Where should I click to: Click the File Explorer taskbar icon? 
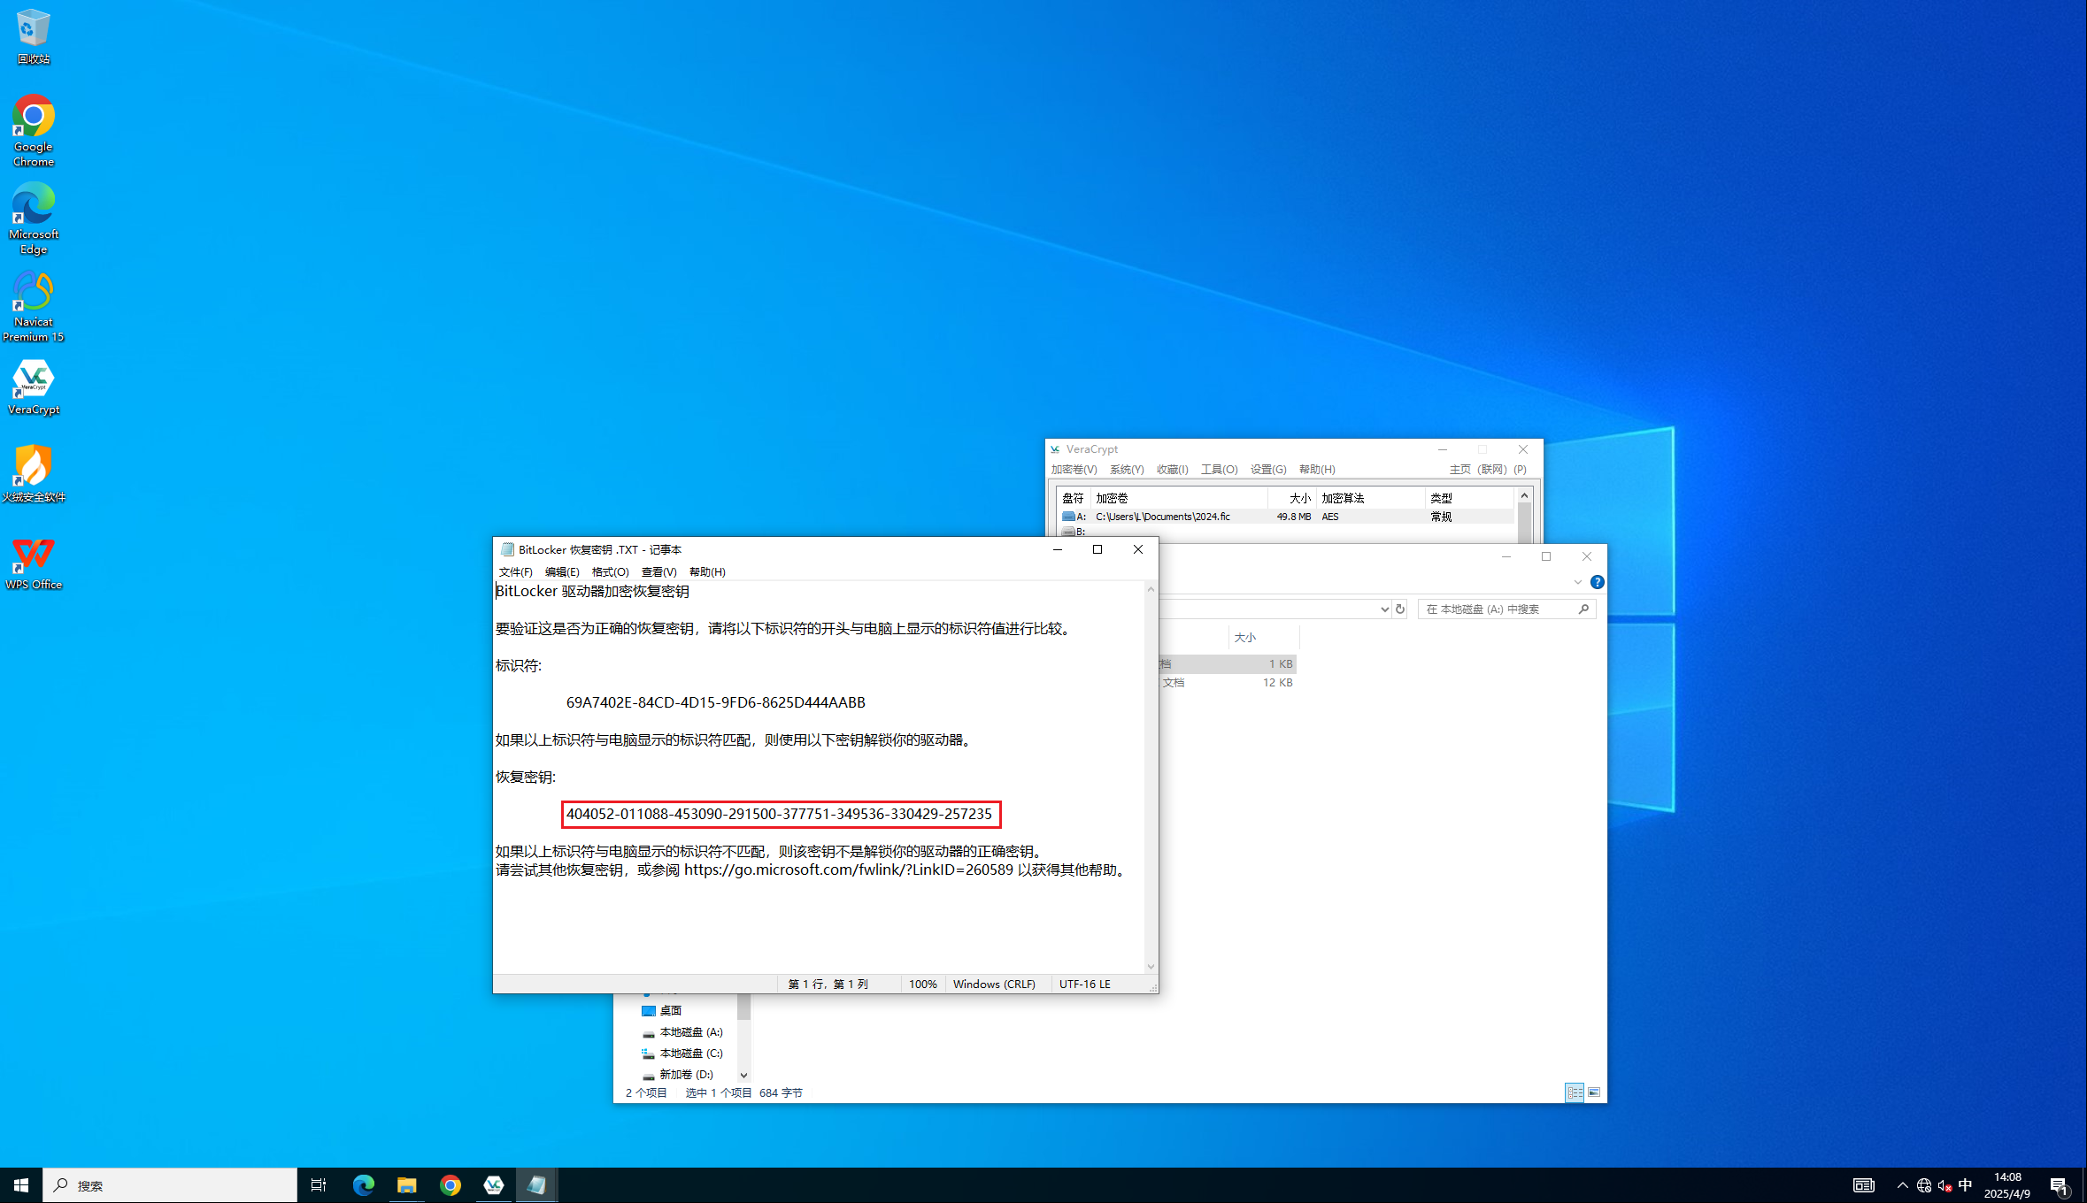[x=406, y=1184]
